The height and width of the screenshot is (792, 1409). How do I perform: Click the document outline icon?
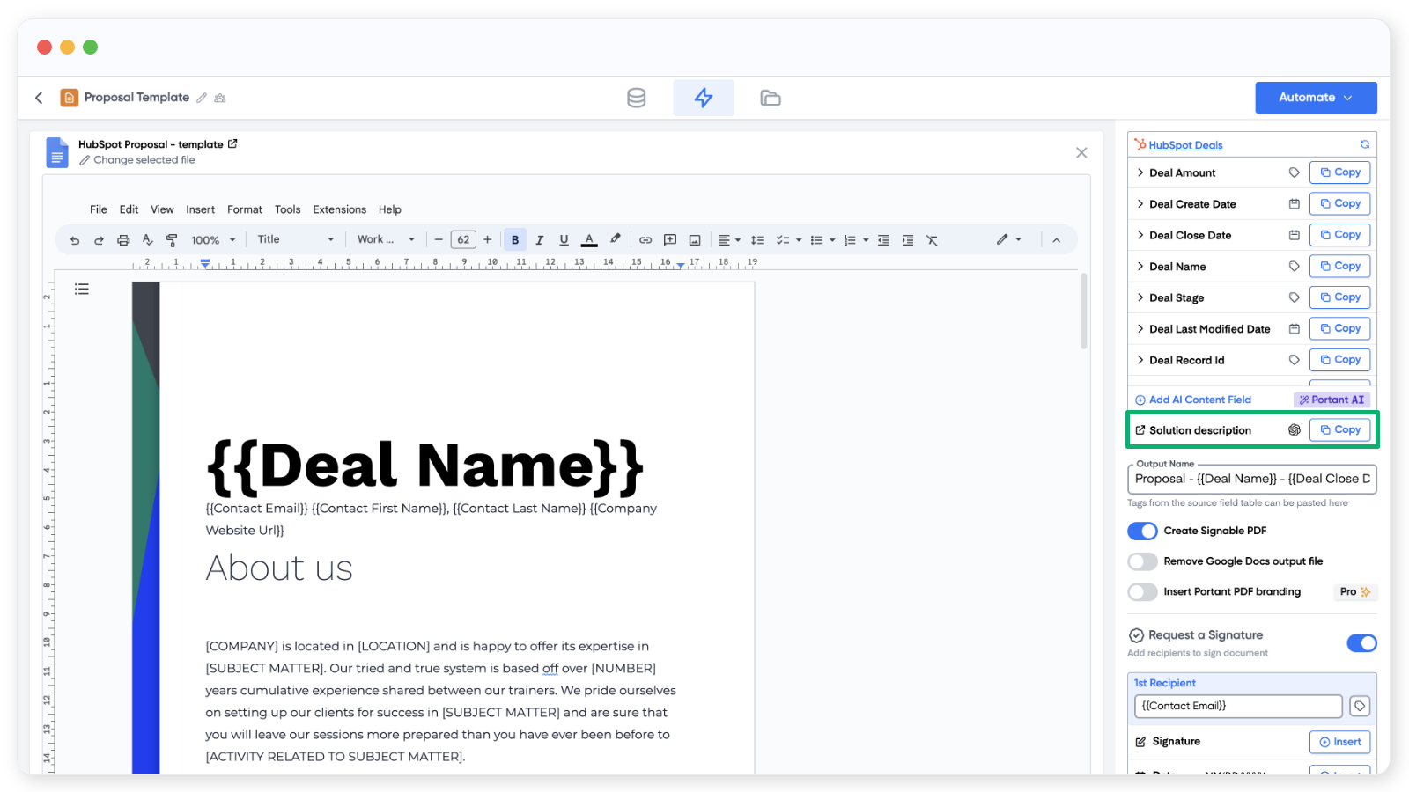coord(82,289)
